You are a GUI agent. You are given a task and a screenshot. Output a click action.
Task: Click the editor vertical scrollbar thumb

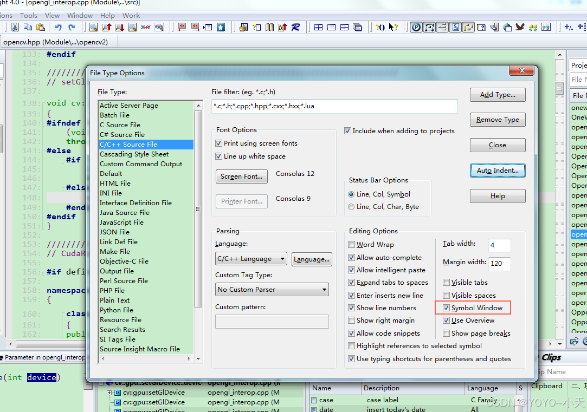[x=560, y=89]
